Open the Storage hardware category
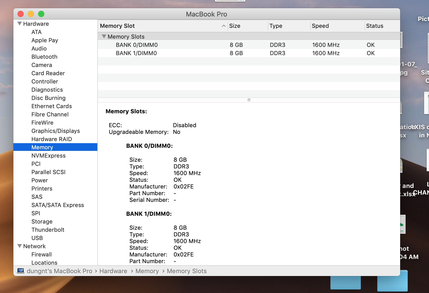The width and height of the screenshot is (429, 293). tap(42, 221)
